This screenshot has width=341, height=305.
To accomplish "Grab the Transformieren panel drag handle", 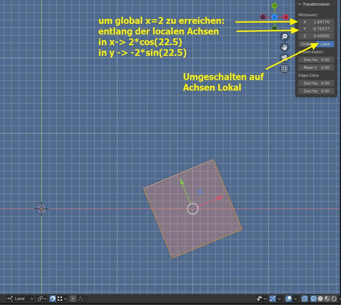I will tap(333, 4).
